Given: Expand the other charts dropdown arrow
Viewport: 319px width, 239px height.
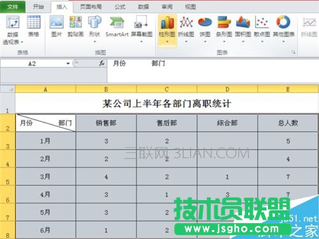Looking at the screenshot, I should click(283, 41).
